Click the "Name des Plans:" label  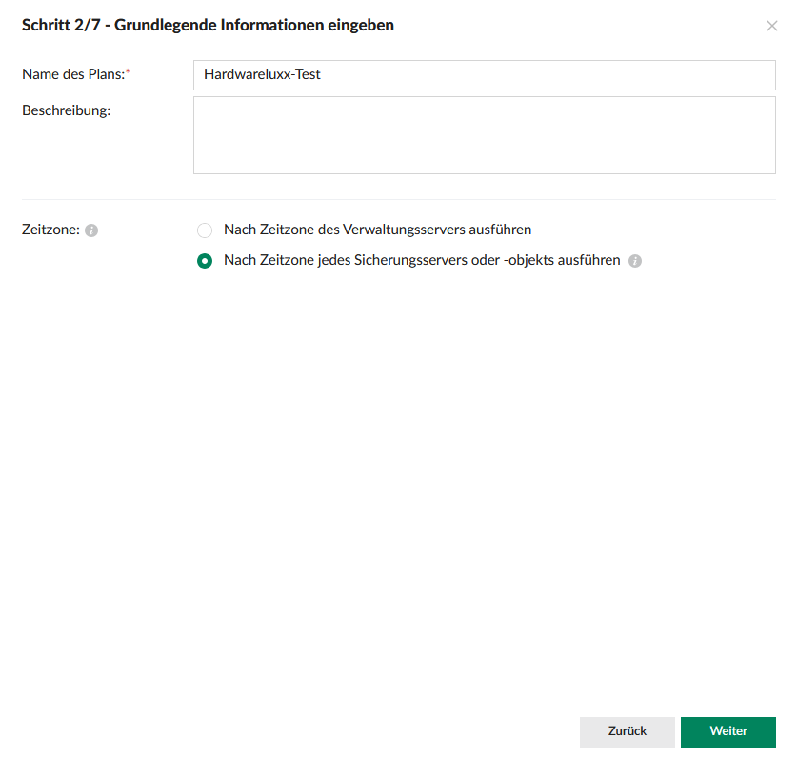(73, 74)
